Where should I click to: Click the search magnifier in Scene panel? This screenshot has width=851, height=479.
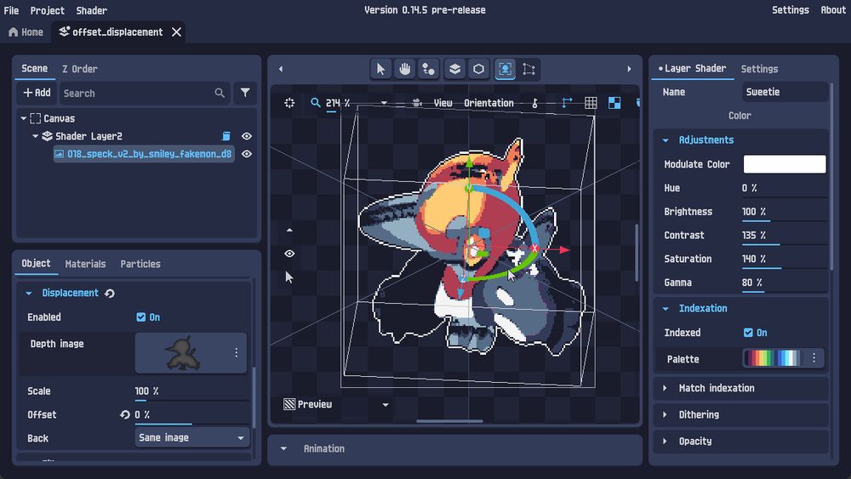pyautogui.click(x=220, y=93)
